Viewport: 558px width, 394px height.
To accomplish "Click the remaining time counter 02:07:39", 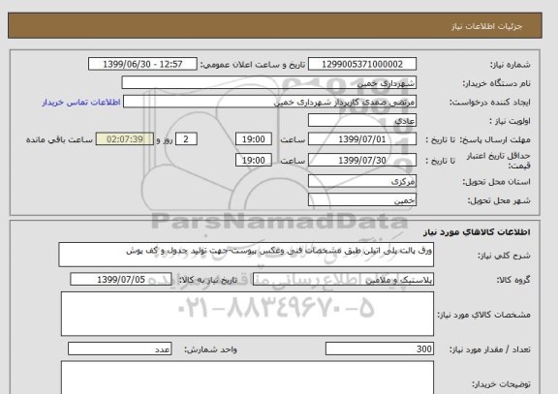I will pos(125,139).
